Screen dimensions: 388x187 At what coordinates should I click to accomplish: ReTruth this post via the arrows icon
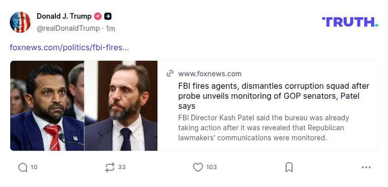tap(109, 167)
